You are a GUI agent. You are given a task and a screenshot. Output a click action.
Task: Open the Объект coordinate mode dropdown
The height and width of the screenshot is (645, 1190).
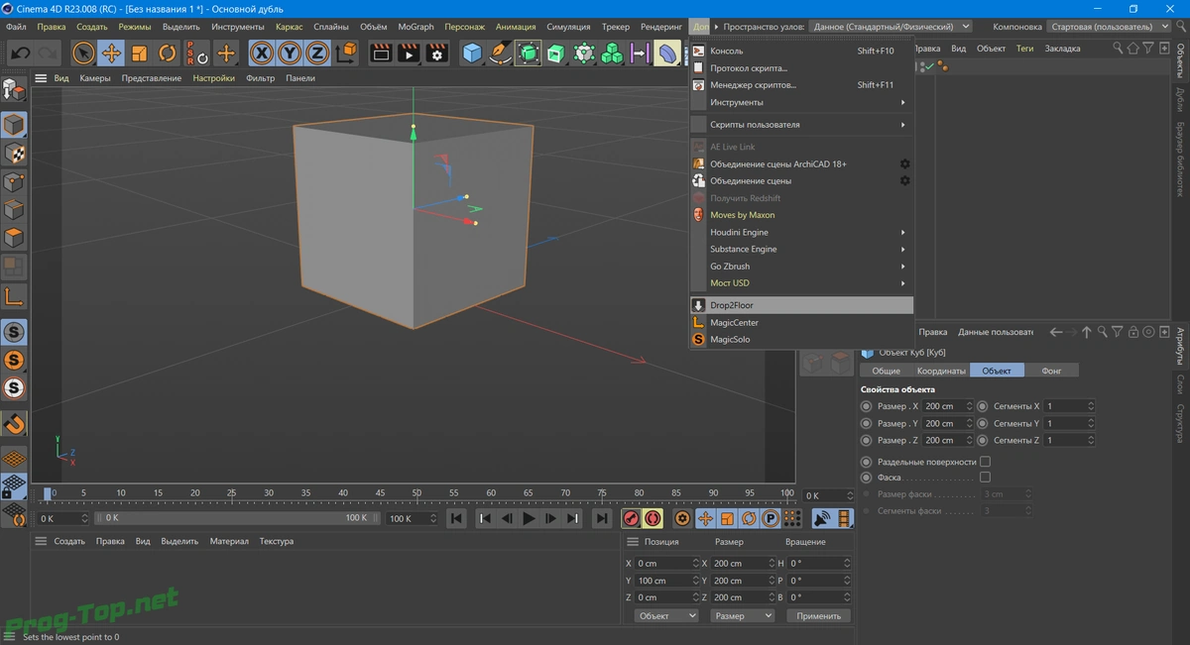(666, 615)
